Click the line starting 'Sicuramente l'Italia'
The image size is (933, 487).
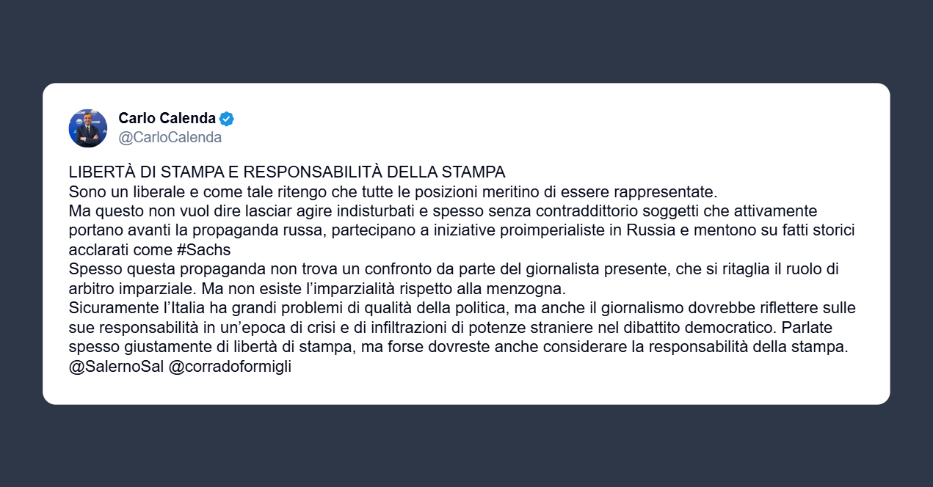(462, 307)
